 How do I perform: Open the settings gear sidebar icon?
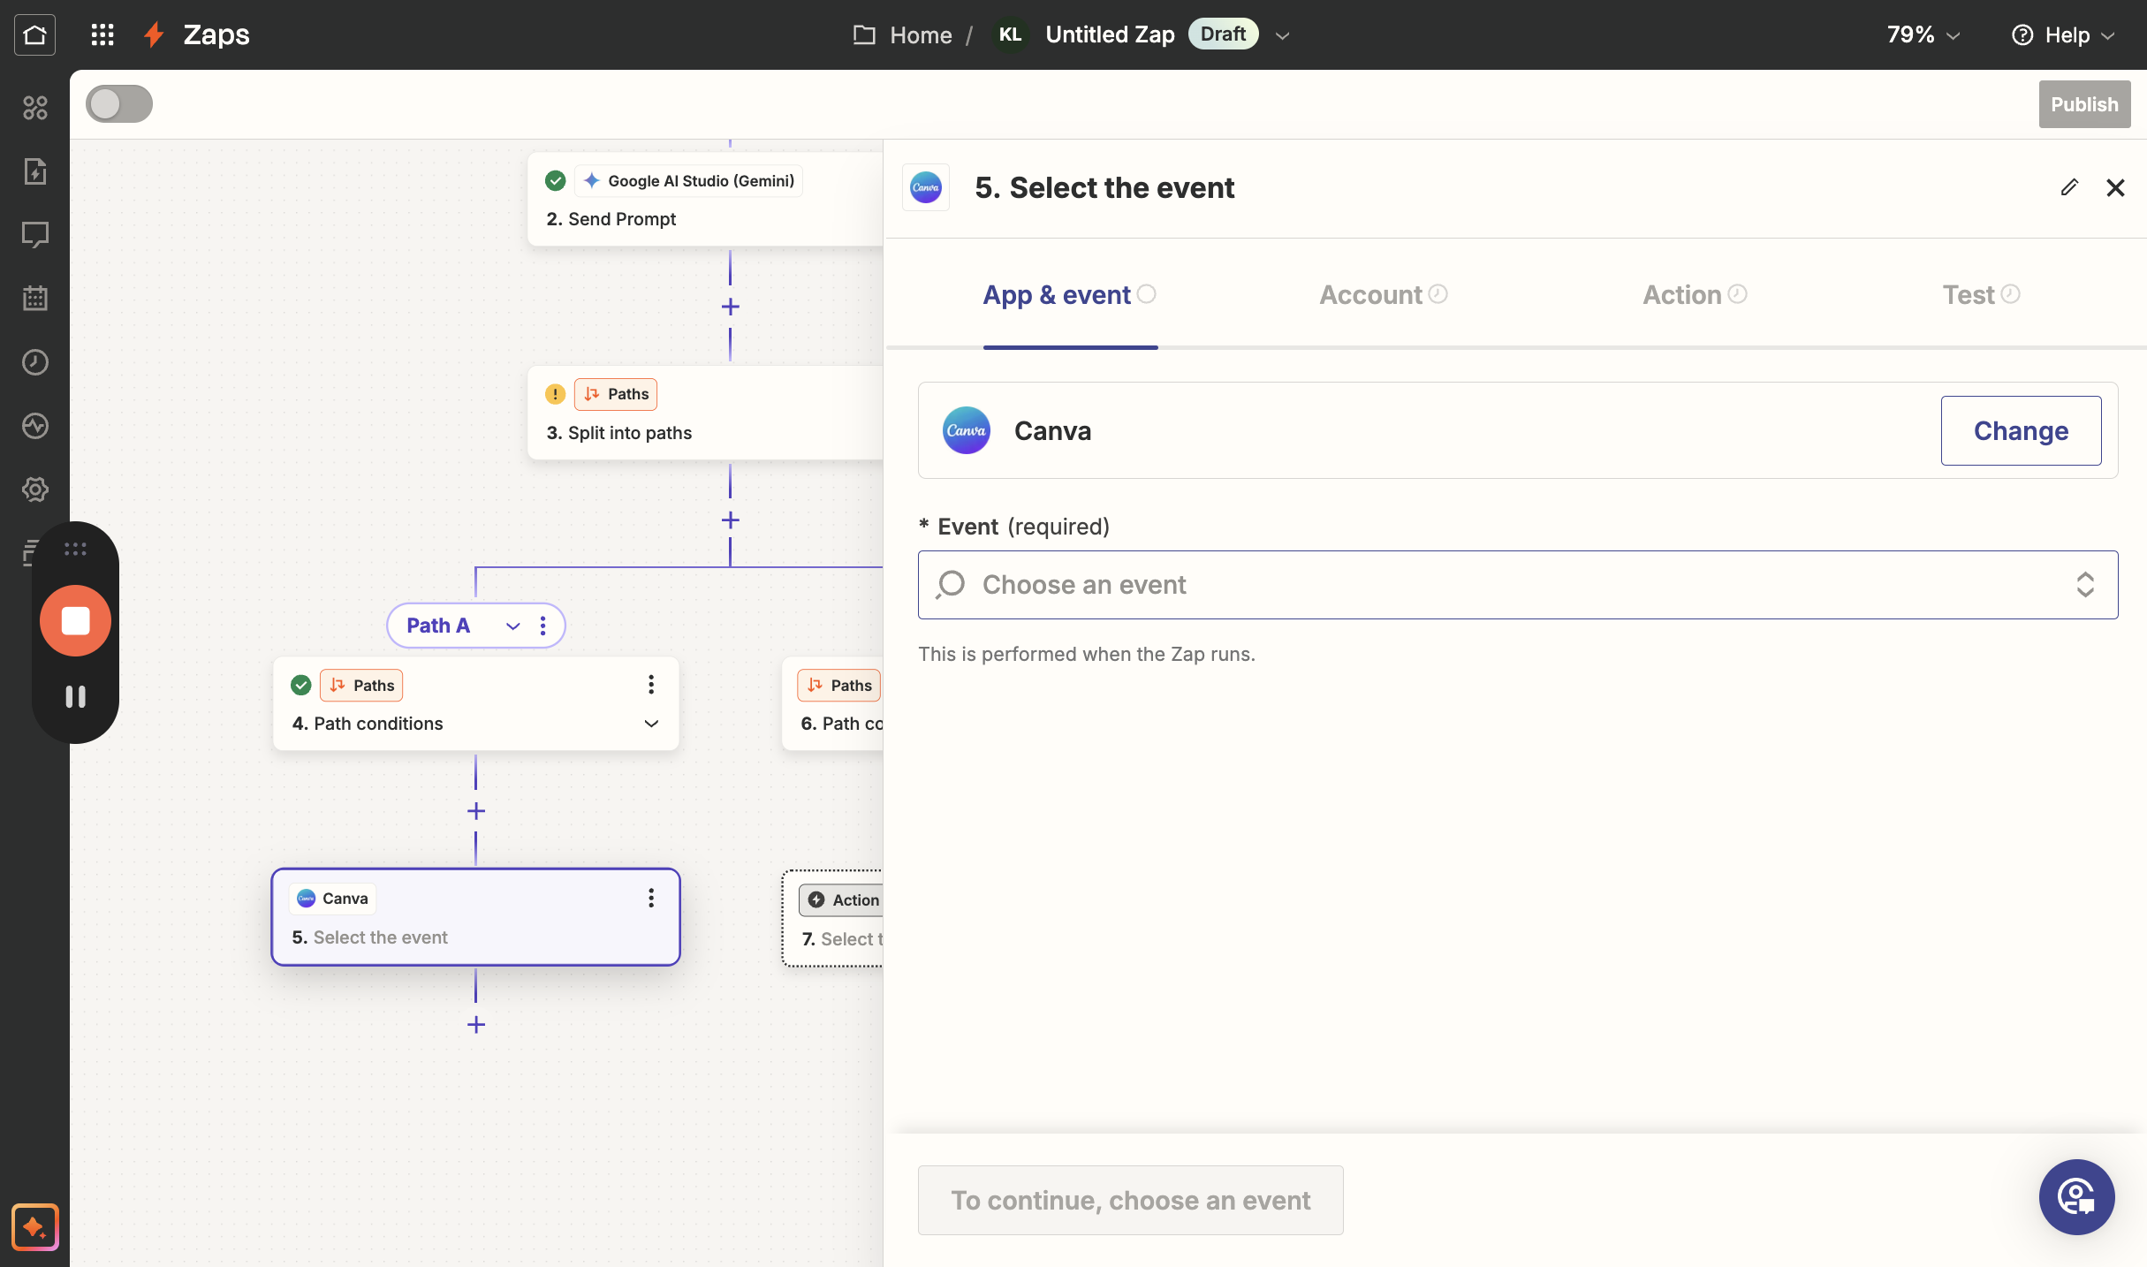click(35, 489)
